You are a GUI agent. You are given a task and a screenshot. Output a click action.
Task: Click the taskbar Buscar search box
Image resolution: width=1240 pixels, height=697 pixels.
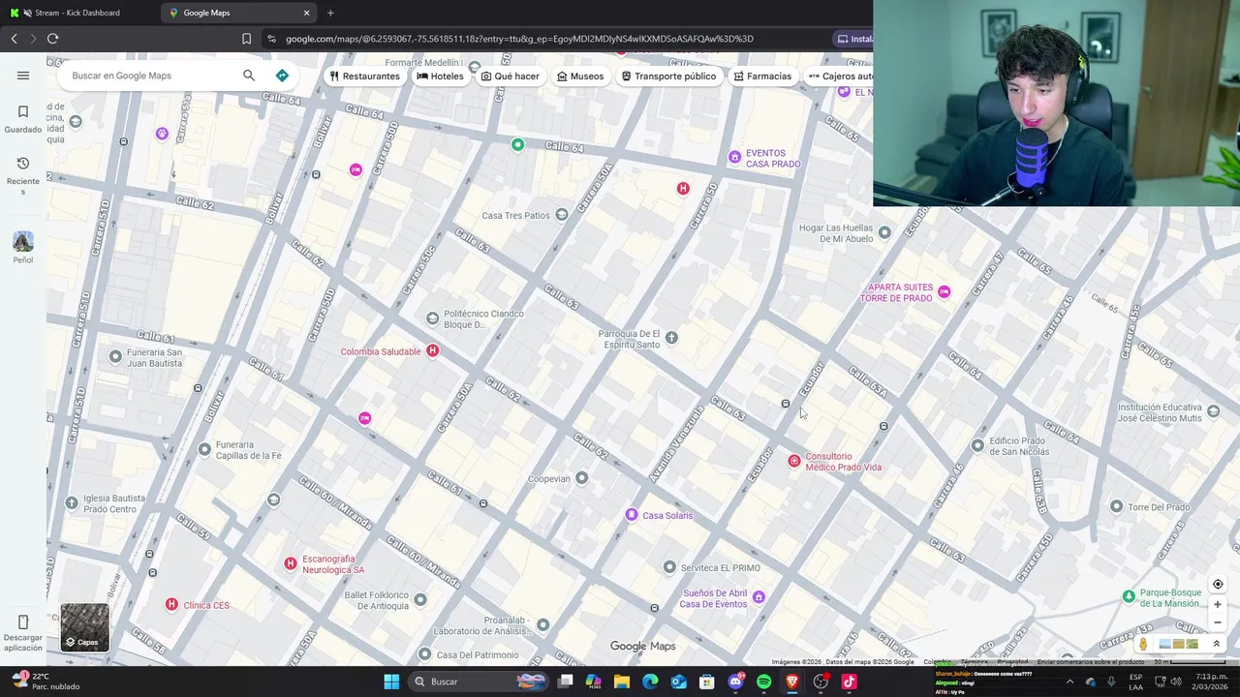click(479, 682)
